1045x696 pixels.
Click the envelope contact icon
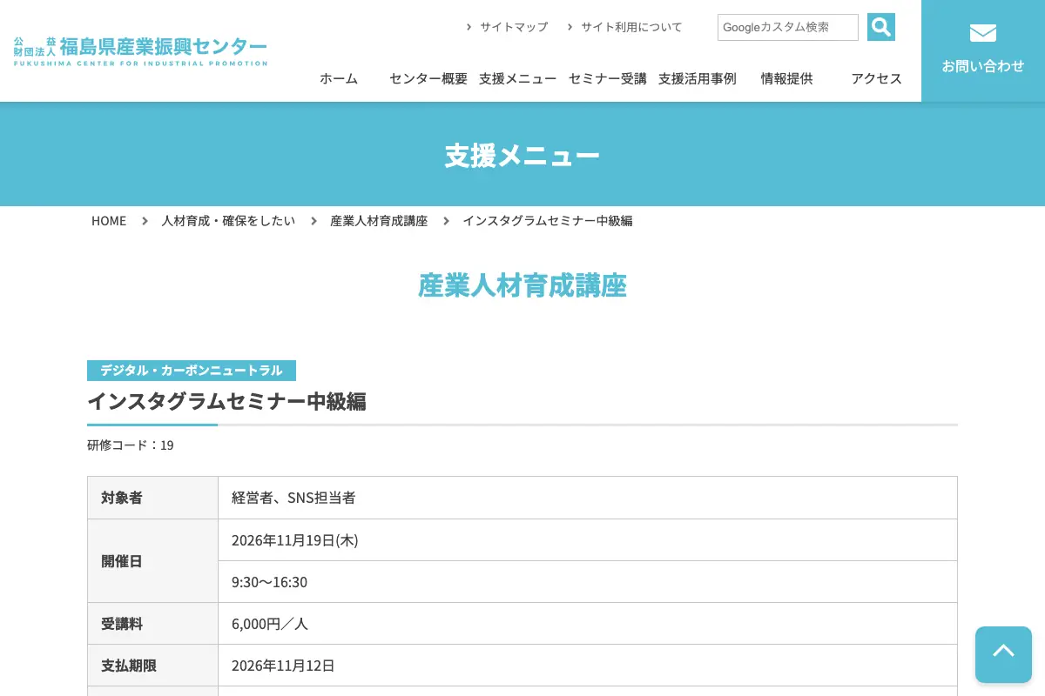click(x=983, y=33)
